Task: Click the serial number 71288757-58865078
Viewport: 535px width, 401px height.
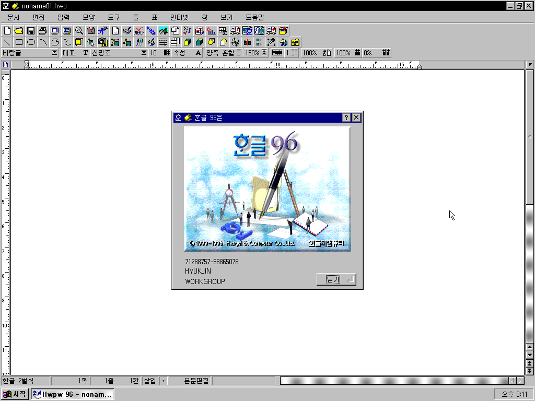Action: tap(212, 262)
